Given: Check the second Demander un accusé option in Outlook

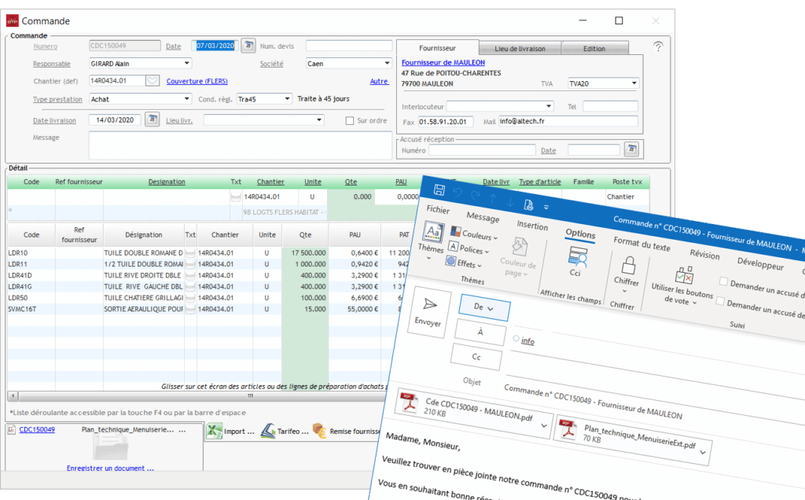Looking at the screenshot, I should (x=720, y=301).
